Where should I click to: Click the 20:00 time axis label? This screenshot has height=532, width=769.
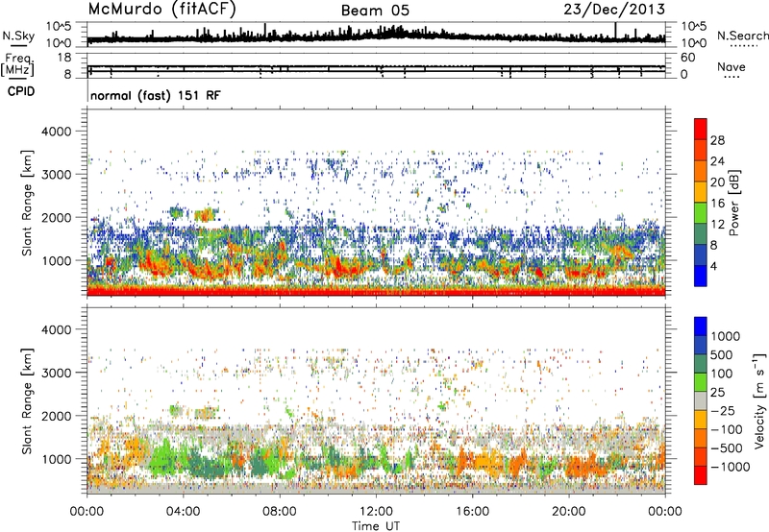[568, 512]
